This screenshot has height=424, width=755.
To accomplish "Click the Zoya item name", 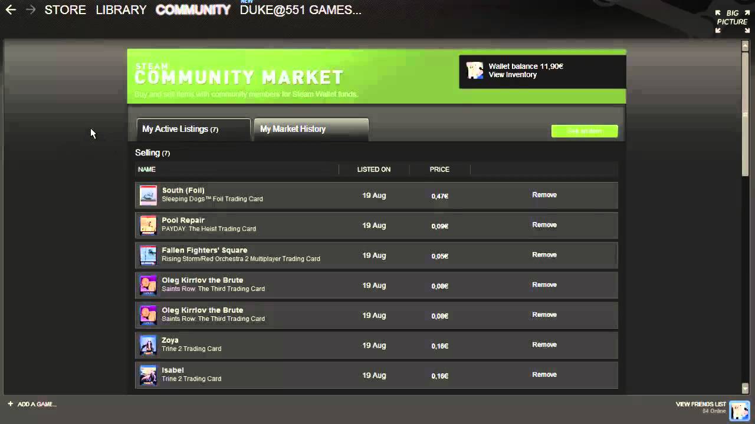I will coord(170,340).
